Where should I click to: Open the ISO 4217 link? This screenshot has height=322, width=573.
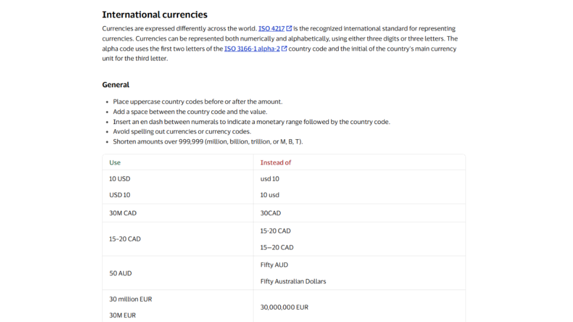coord(271,29)
